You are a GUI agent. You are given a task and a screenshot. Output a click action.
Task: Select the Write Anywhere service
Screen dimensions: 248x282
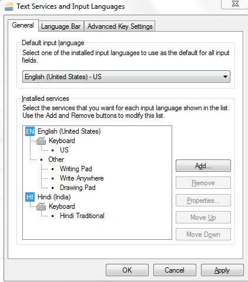click(x=82, y=178)
